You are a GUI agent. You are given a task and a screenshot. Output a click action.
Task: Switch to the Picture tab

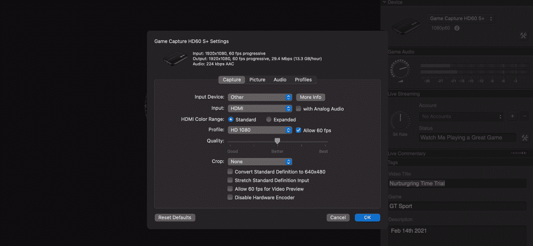(257, 80)
